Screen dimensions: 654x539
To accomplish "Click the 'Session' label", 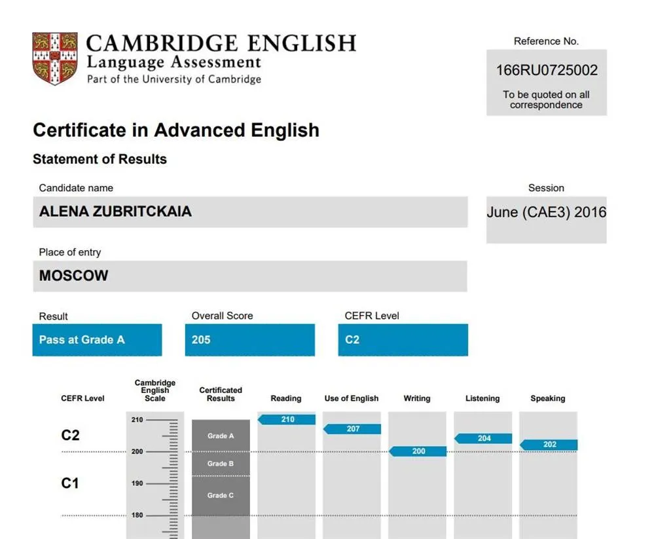I will coord(546,188).
